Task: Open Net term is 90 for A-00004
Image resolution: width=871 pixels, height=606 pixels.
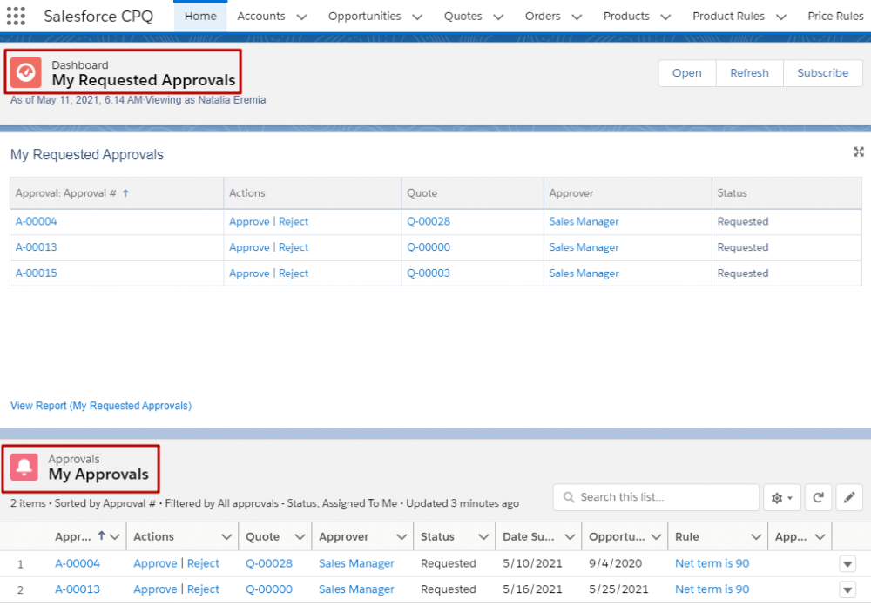Action: tap(712, 563)
